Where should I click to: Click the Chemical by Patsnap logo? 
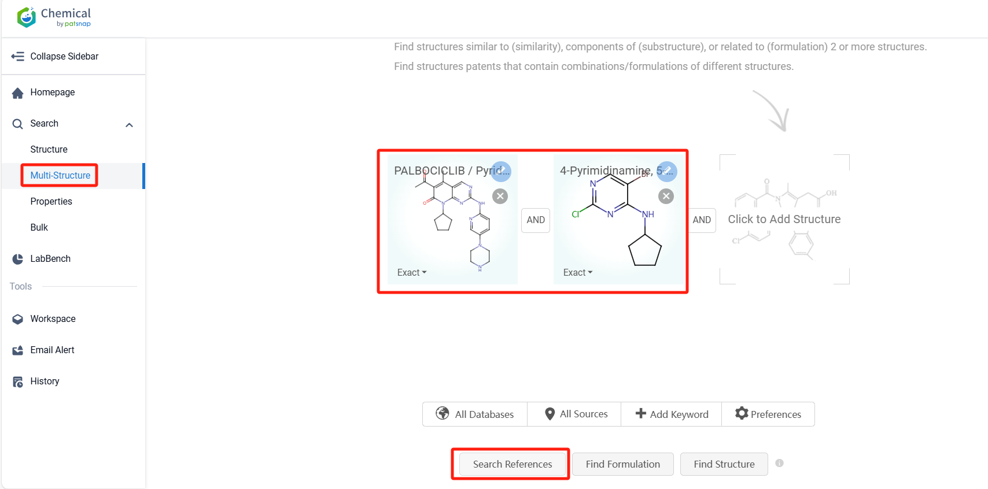coord(54,17)
